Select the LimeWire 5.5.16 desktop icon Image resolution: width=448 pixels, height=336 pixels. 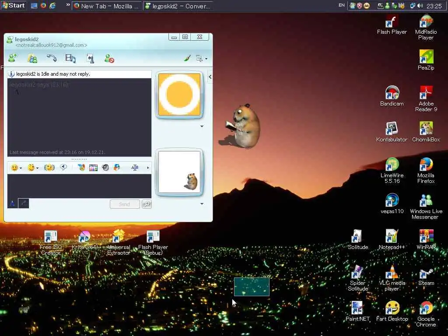coord(392,171)
